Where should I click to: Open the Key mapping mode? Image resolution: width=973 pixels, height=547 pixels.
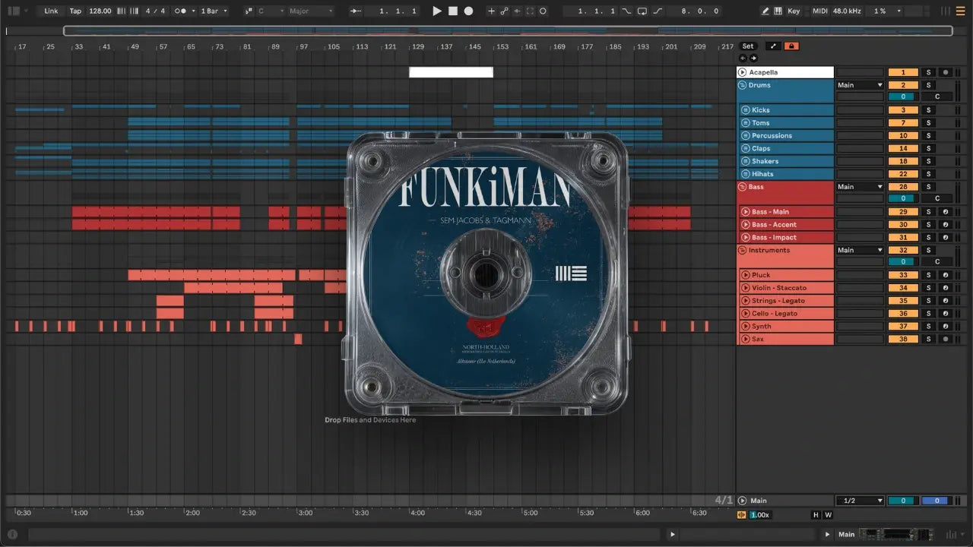pos(794,11)
